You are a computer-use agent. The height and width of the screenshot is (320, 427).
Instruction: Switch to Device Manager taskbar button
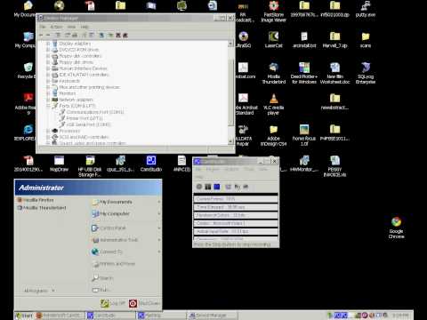[212, 316]
